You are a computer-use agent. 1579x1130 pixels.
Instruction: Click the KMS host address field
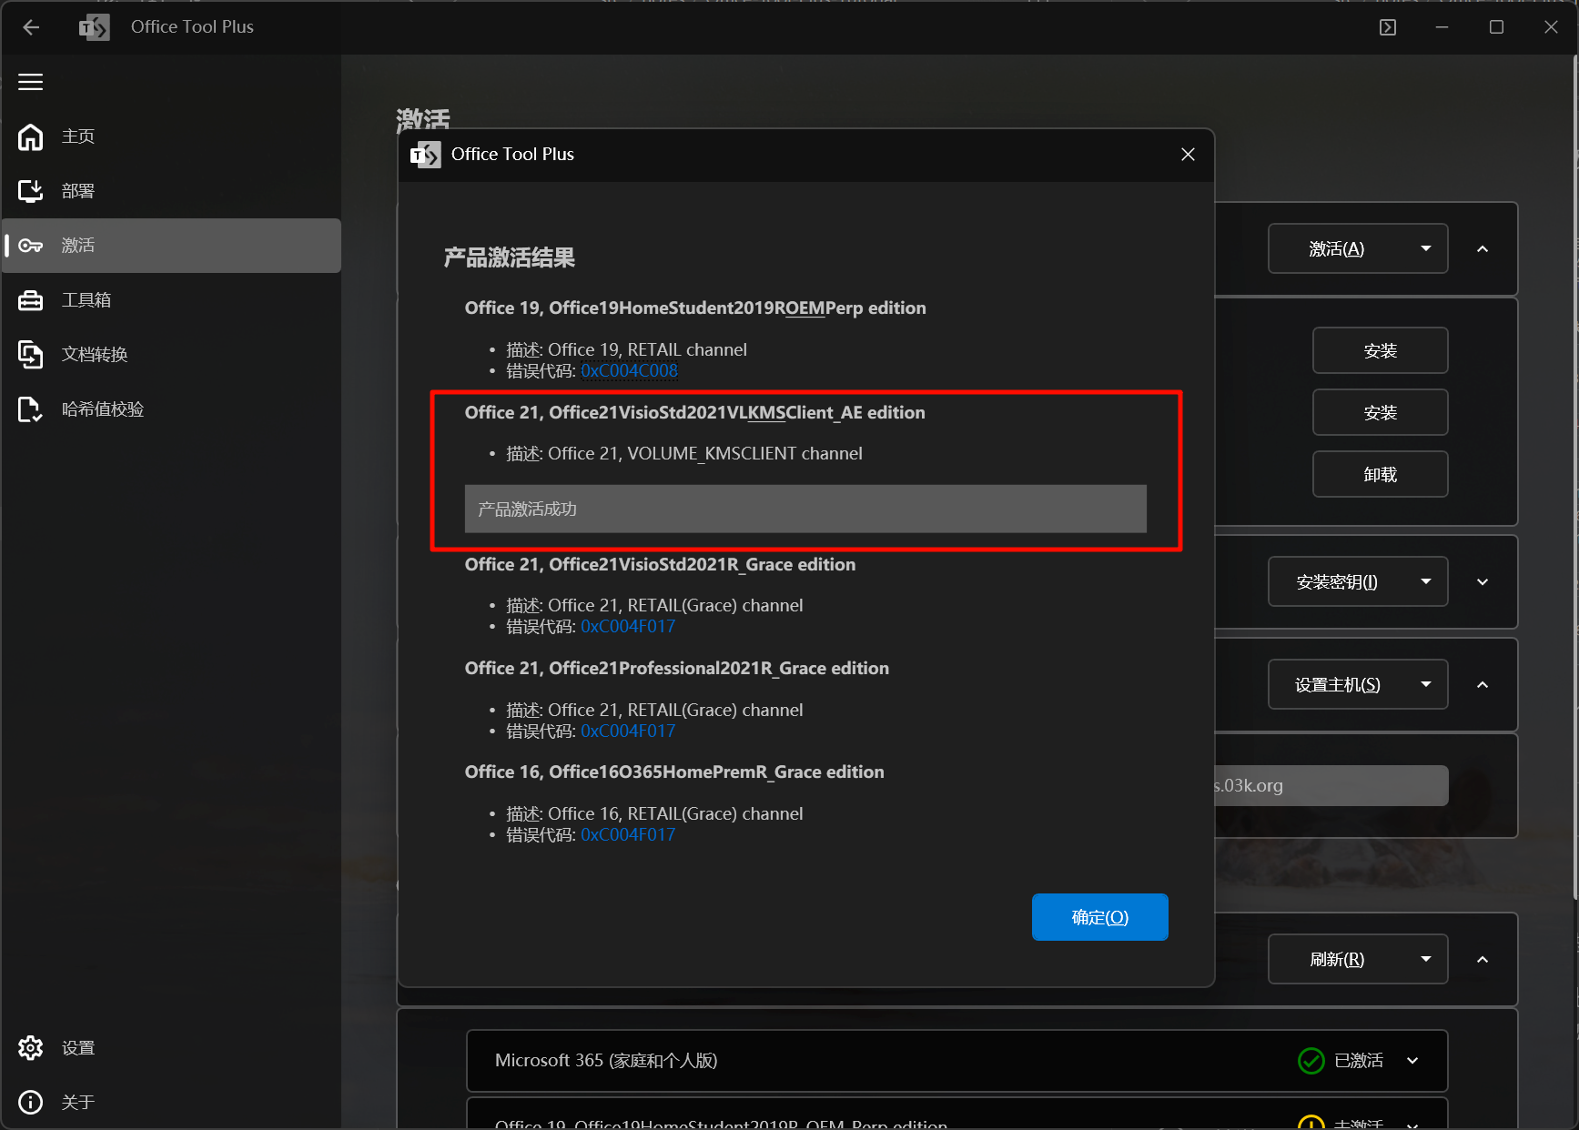(x=1331, y=785)
